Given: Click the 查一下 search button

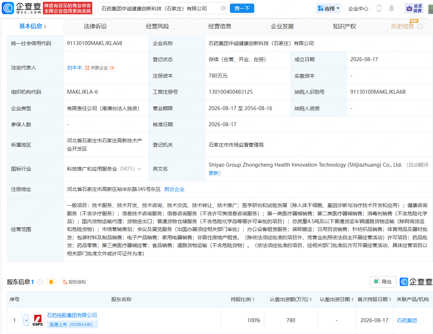Looking at the screenshot, I should click(x=242, y=8).
